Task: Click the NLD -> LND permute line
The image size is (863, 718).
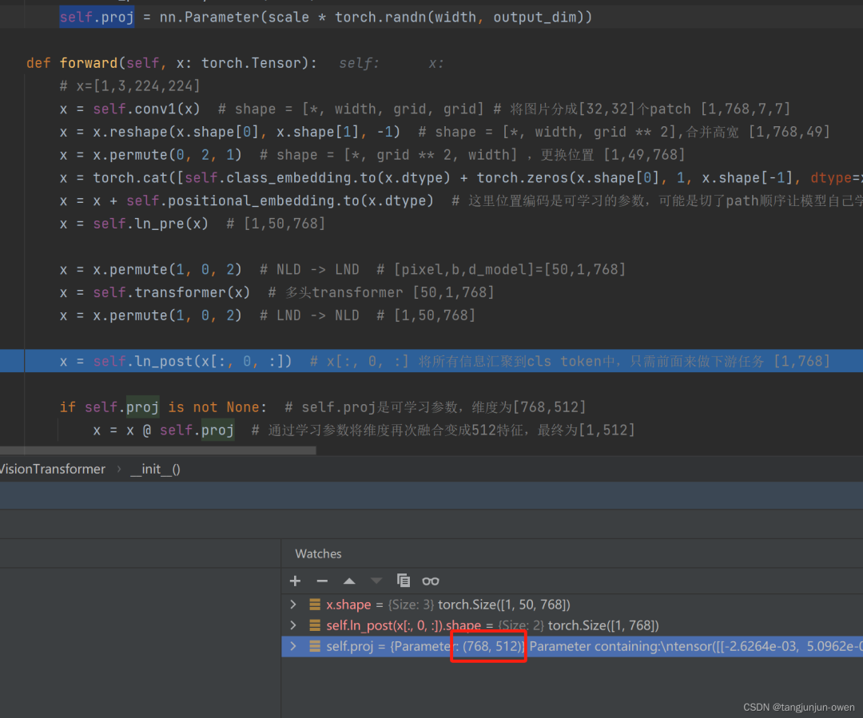Action: tap(342, 270)
